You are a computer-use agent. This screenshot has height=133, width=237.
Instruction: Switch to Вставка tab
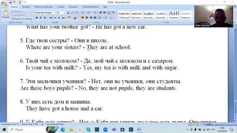tap(26, 7)
